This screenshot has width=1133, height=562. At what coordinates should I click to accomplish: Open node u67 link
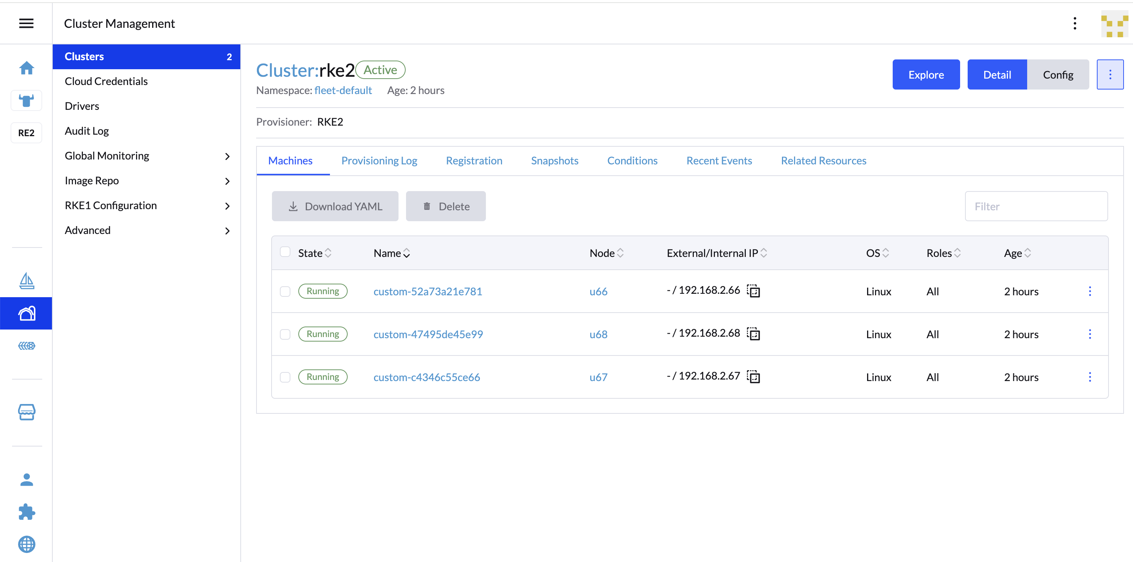click(x=598, y=377)
